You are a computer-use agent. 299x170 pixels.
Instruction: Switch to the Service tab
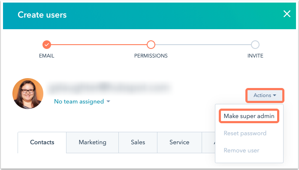tap(179, 143)
